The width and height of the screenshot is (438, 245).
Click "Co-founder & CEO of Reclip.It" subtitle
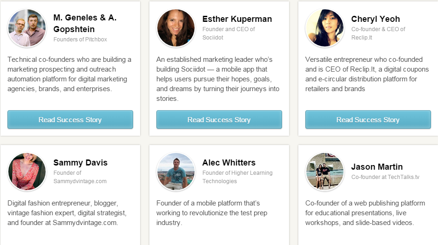point(378,33)
